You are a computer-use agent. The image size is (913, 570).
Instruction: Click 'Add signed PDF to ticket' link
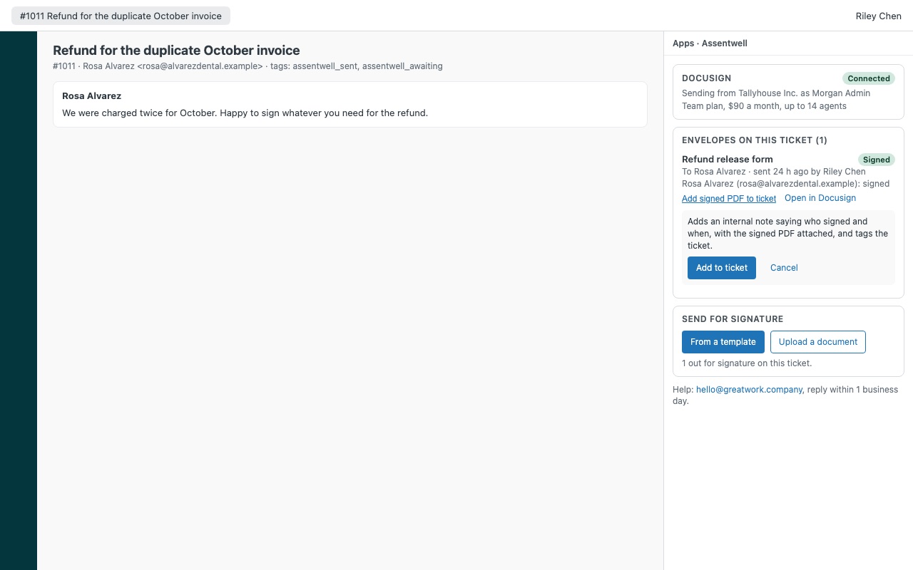click(x=729, y=199)
